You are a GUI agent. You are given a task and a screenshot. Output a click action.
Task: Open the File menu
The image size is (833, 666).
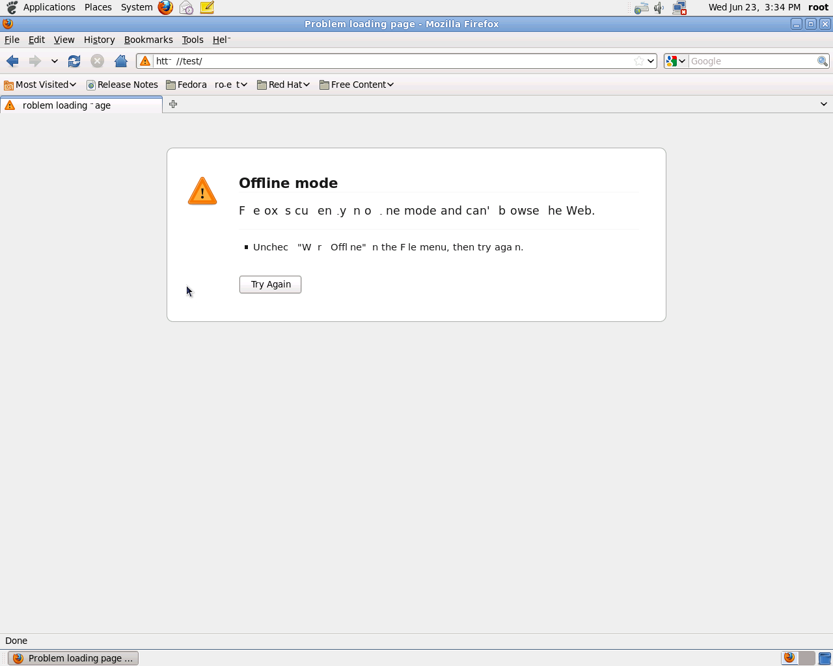coord(12,40)
